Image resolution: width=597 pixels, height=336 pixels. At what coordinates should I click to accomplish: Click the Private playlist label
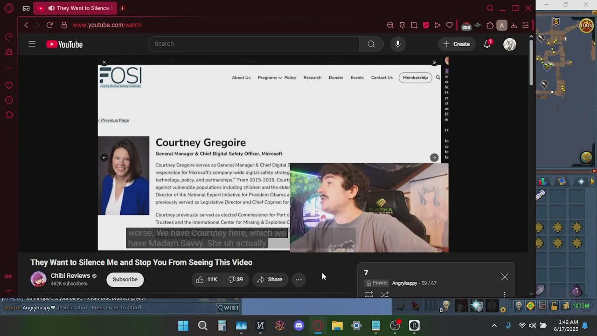tap(377, 283)
